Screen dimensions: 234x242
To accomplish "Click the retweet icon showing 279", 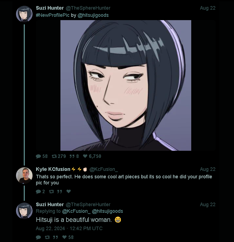I will [x=54, y=156].
